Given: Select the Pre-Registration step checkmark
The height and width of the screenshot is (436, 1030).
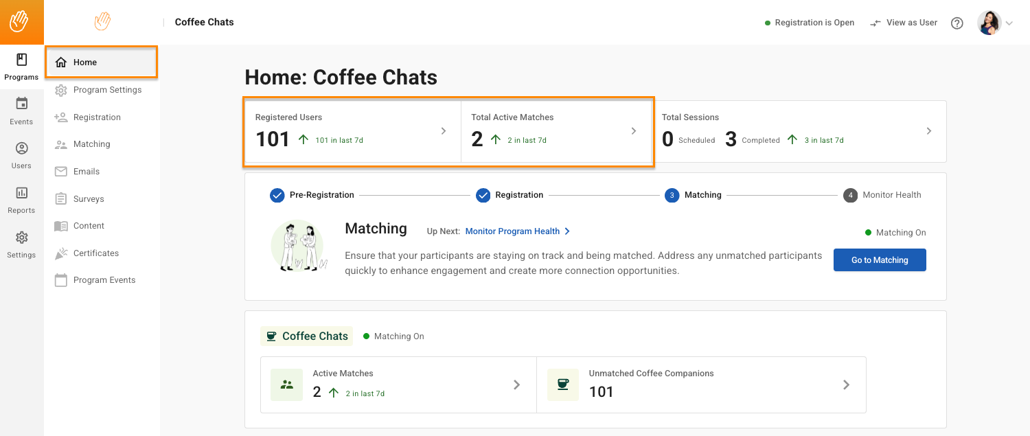Looking at the screenshot, I should coord(277,195).
